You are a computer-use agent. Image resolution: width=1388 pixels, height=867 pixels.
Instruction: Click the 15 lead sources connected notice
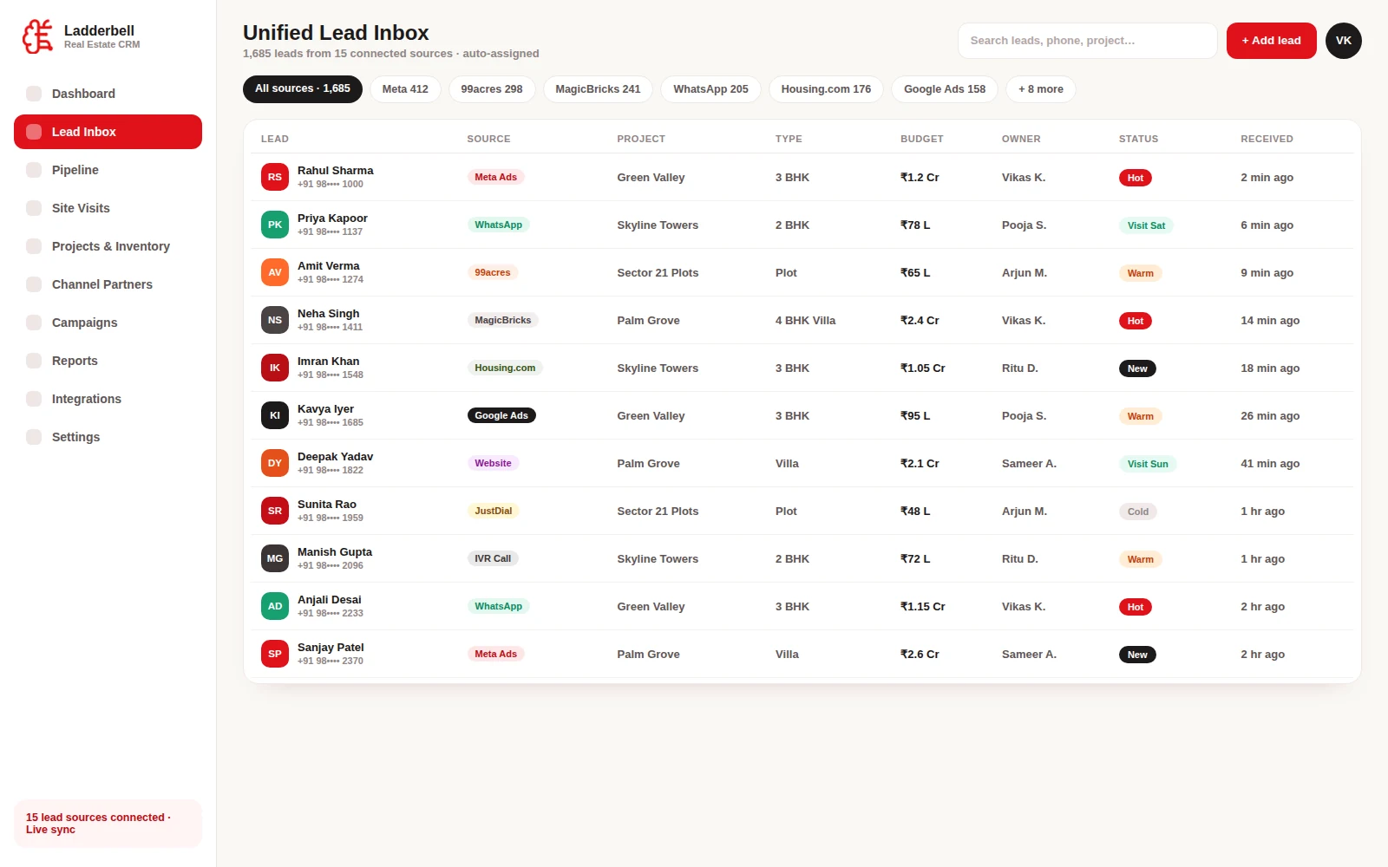108,824
